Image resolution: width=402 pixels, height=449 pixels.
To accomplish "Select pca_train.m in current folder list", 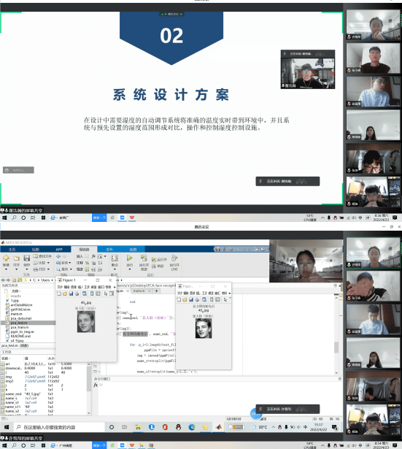I will click(x=20, y=327).
